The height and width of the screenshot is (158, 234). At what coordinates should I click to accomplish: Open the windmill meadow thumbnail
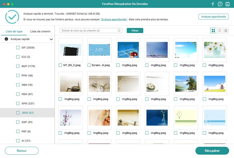(215, 84)
